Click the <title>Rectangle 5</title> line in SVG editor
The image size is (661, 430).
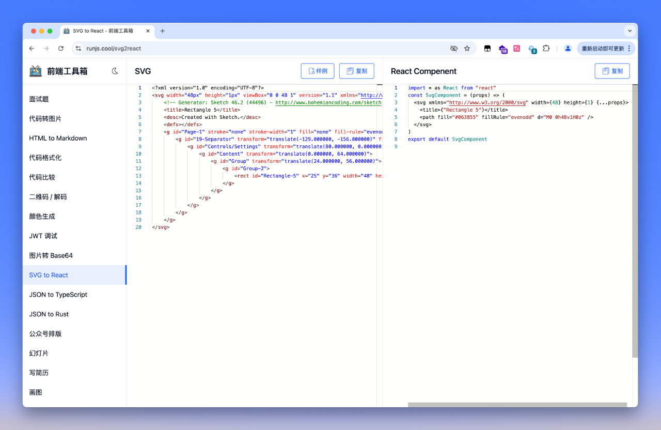pyautogui.click(x=202, y=110)
